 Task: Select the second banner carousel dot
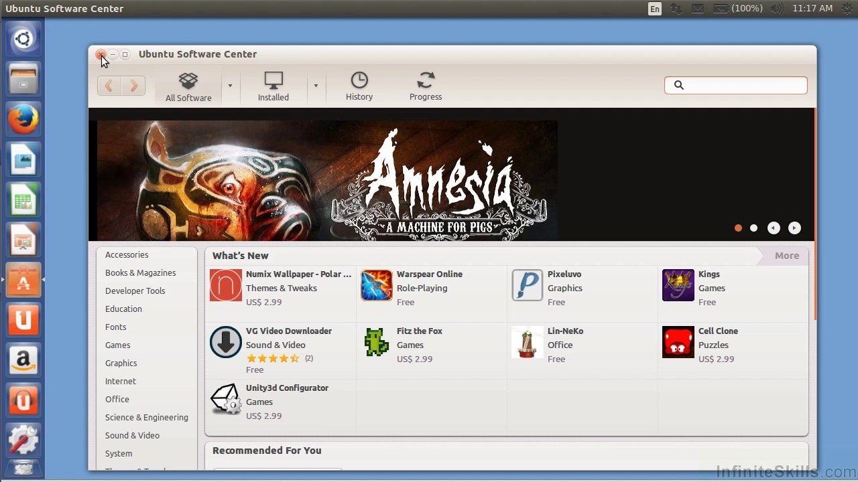pos(753,228)
